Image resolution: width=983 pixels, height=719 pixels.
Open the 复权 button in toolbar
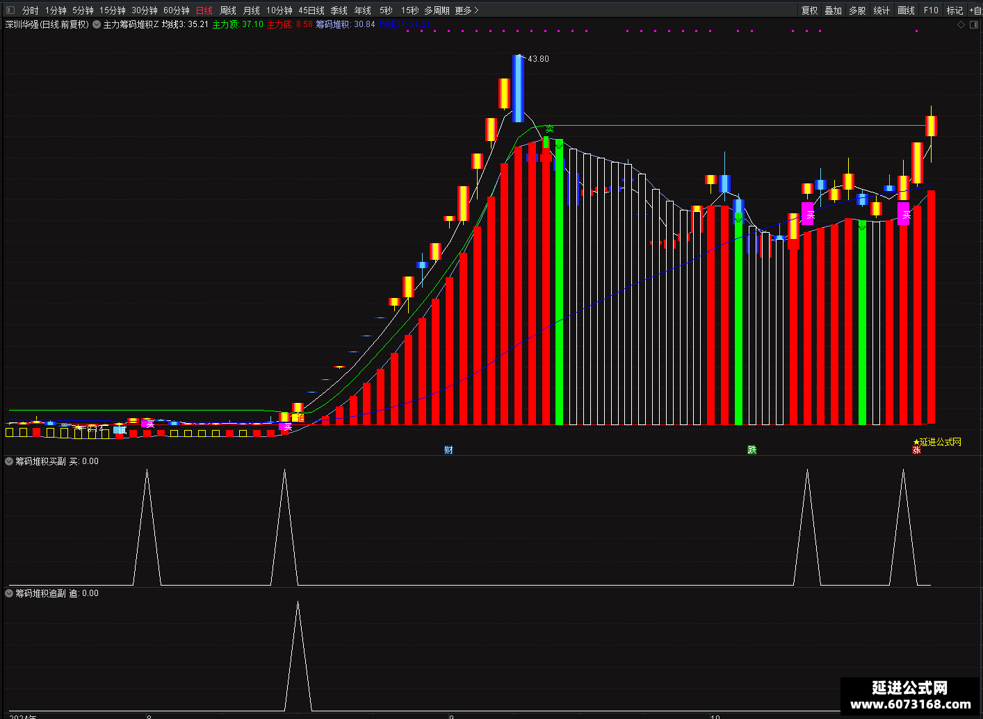[x=809, y=10]
